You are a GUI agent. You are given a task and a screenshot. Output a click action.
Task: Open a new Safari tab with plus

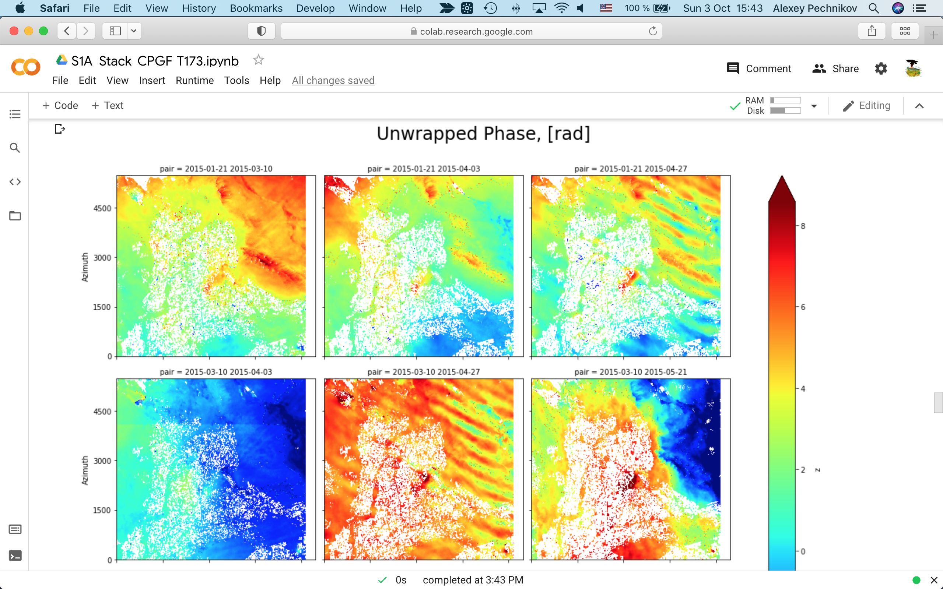tap(934, 35)
